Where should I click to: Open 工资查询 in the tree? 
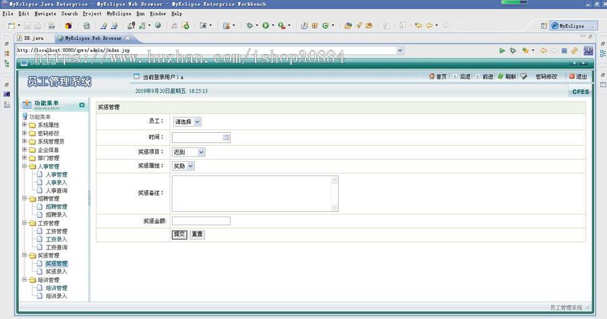coord(56,247)
